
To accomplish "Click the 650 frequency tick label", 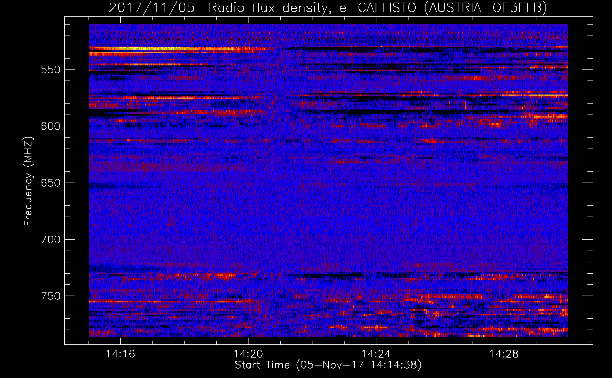I will click(x=50, y=183).
